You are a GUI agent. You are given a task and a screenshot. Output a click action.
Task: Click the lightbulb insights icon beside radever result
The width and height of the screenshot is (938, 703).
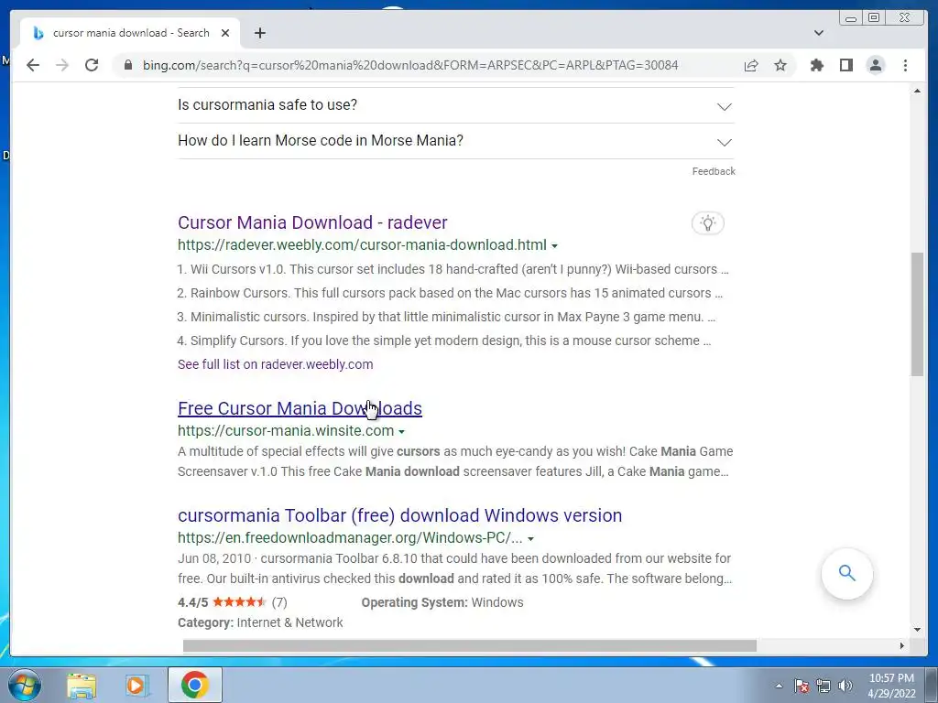click(708, 223)
